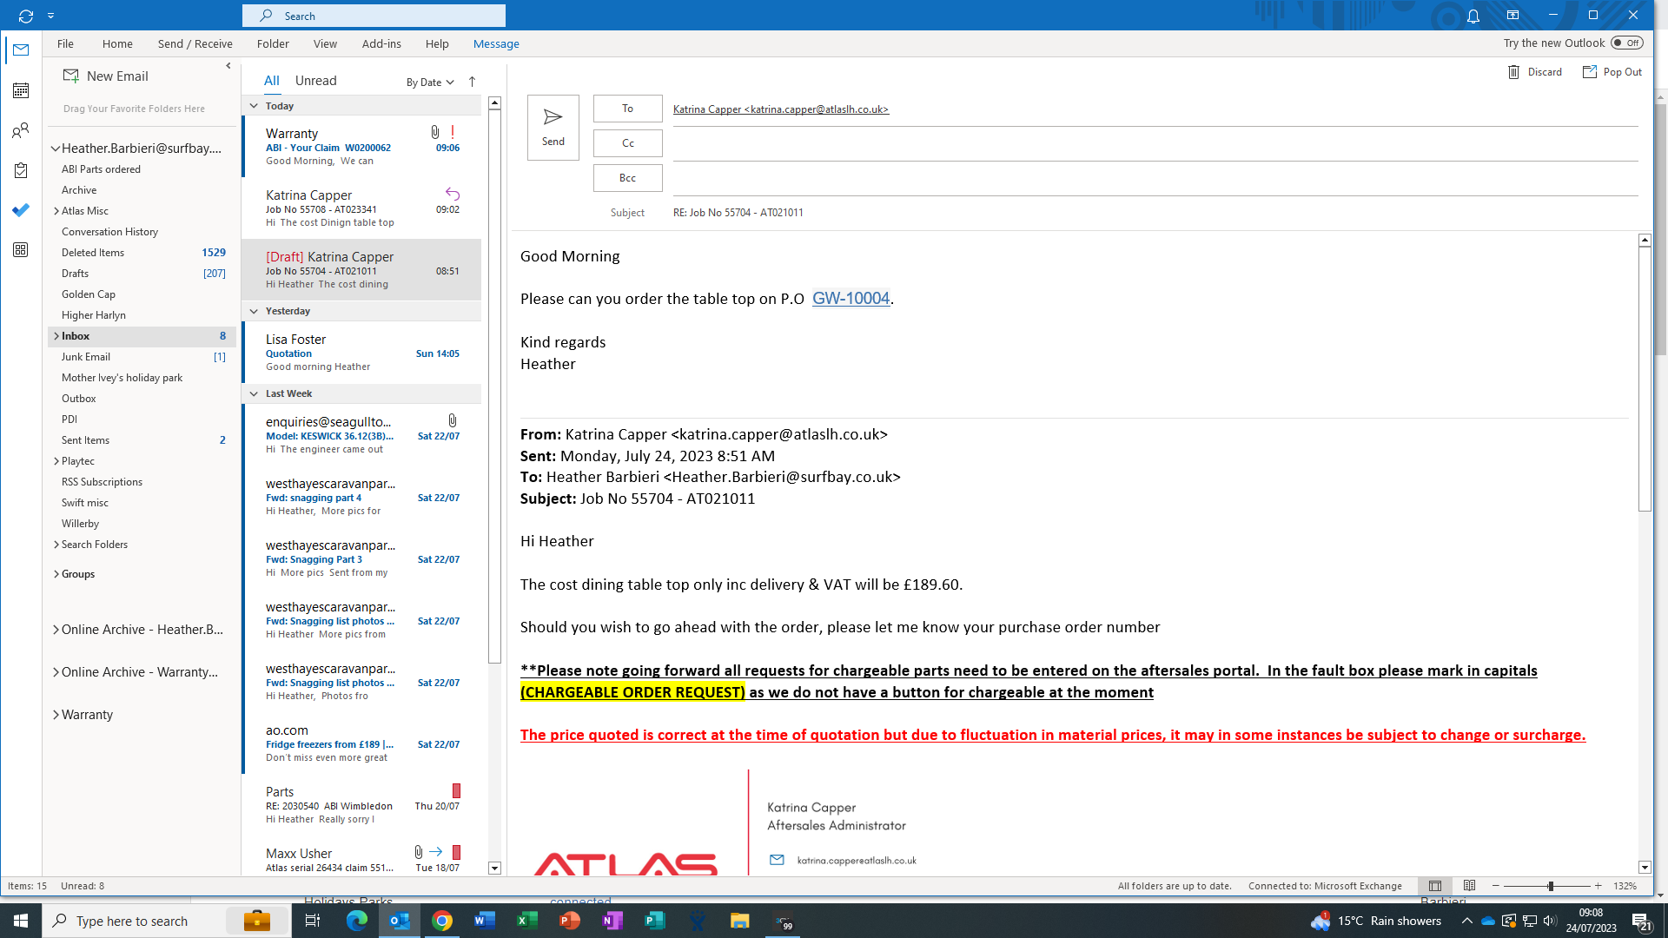Open the Folder ribbon tab
The height and width of the screenshot is (938, 1668).
tap(273, 43)
